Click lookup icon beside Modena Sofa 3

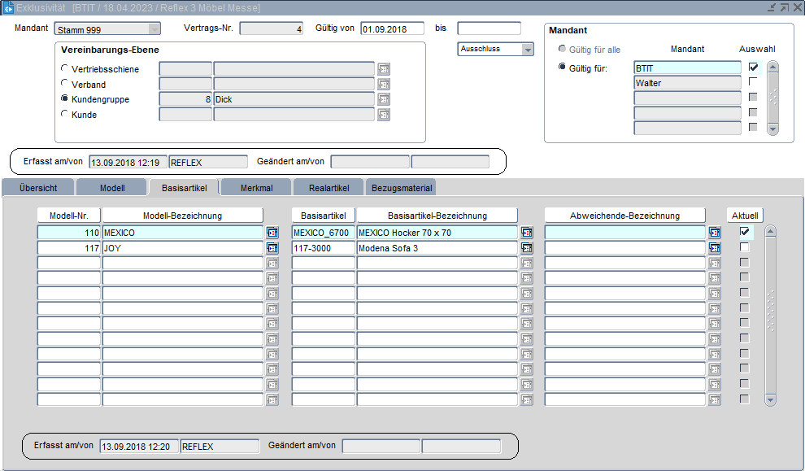(x=527, y=248)
